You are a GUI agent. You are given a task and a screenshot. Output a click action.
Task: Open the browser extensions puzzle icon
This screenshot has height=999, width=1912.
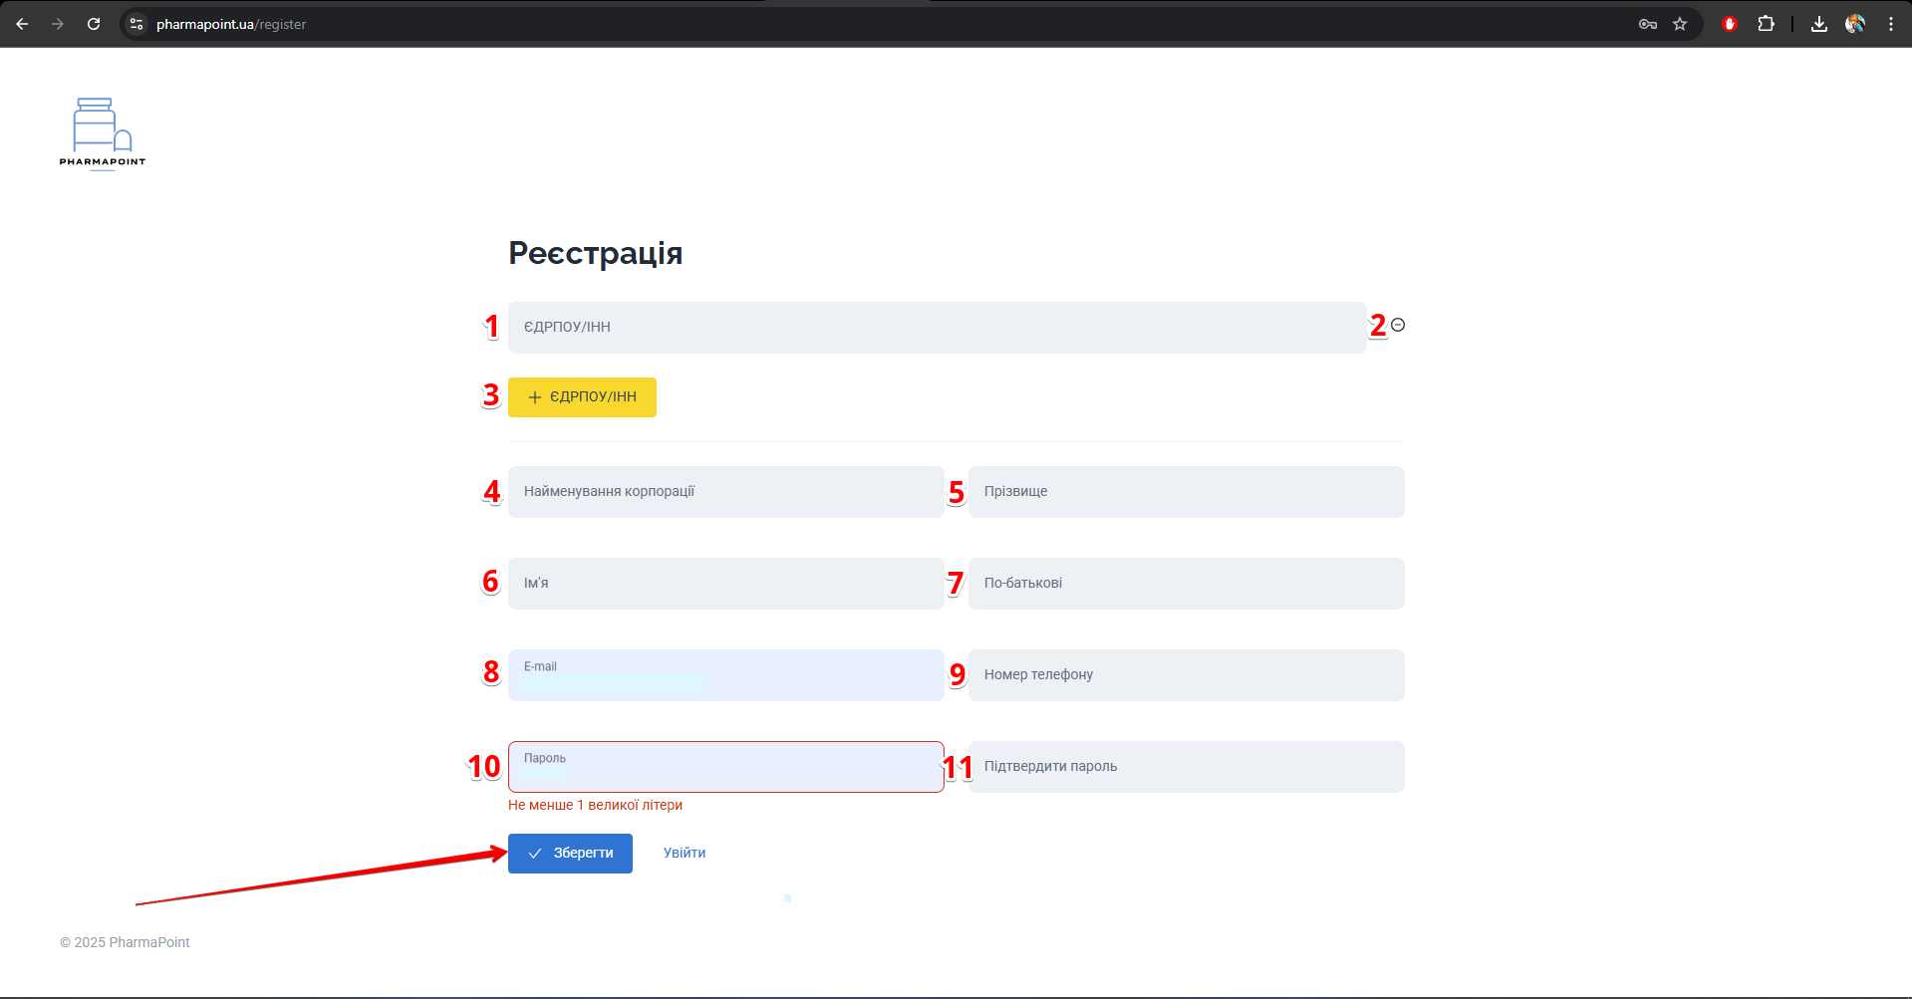pyautogui.click(x=1766, y=24)
